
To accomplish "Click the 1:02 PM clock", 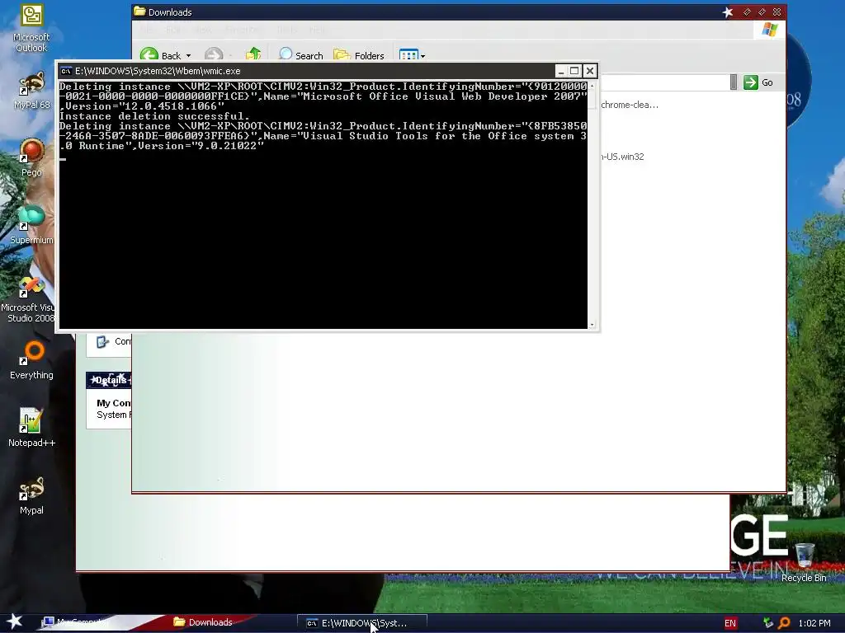I will coord(814,623).
